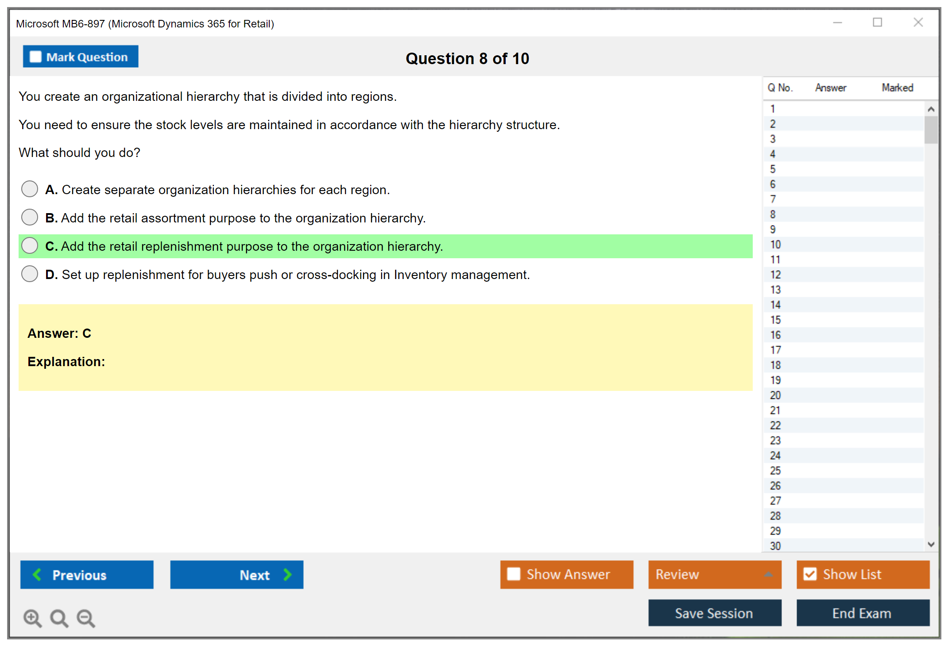Maximize the exam window
Image resolution: width=952 pixels, height=650 pixels.
pos(877,23)
